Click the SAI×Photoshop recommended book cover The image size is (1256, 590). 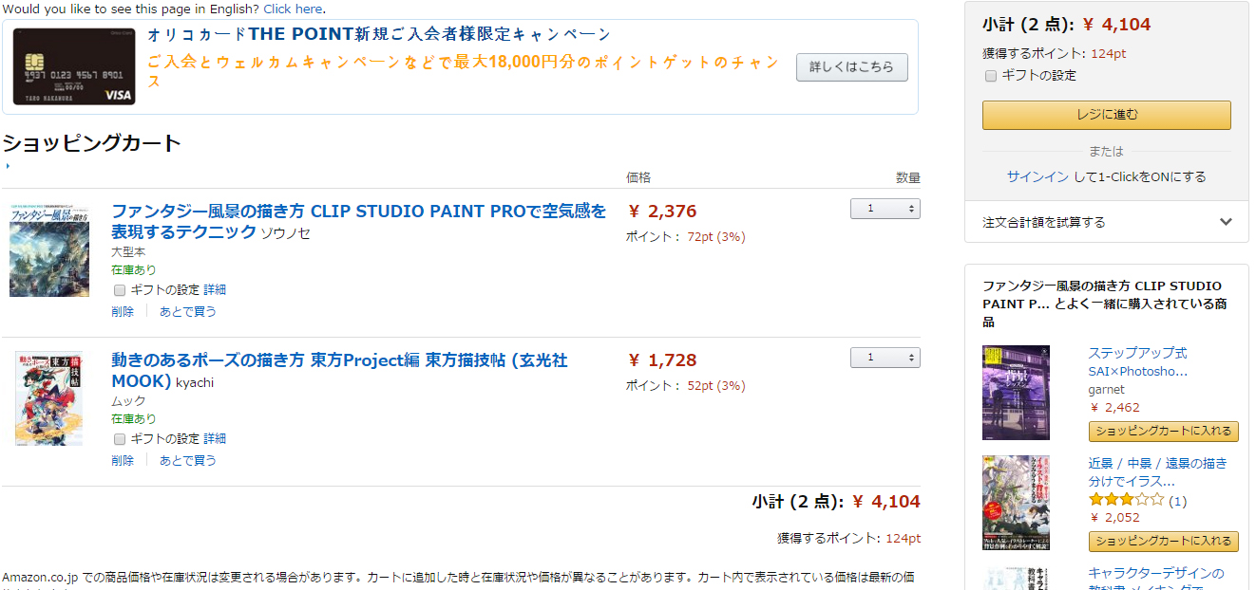click(1016, 393)
